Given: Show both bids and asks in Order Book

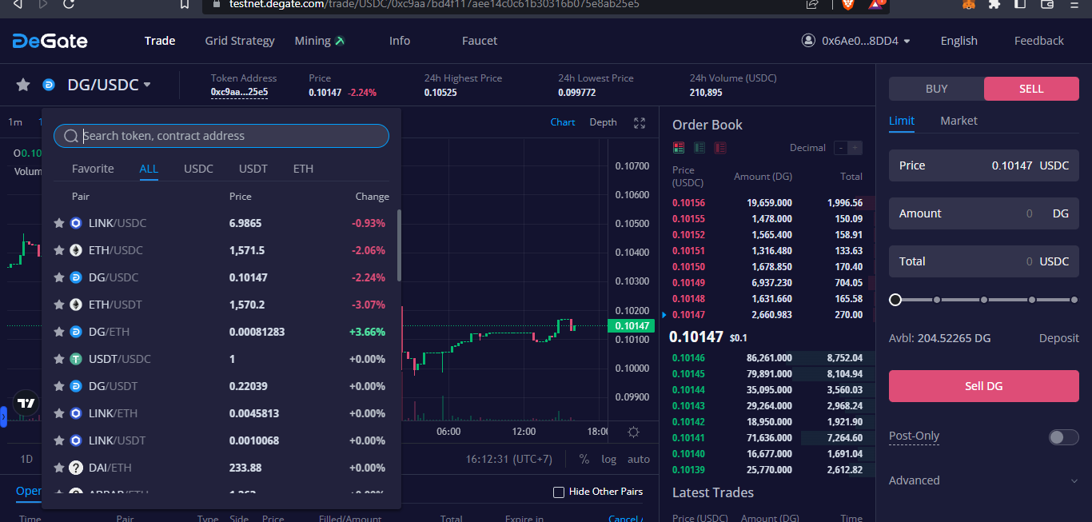Looking at the screenshot, I should click(x=679, y=148).
